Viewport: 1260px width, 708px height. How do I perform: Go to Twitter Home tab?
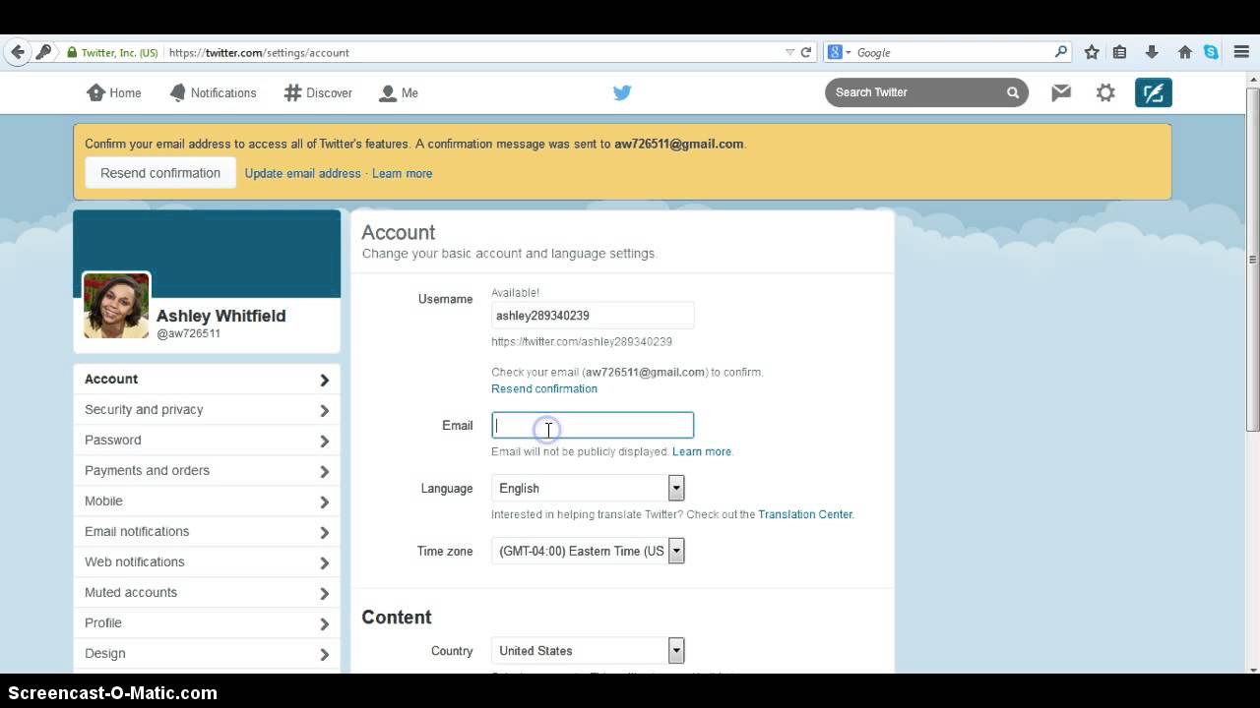[x=114, y=92]
